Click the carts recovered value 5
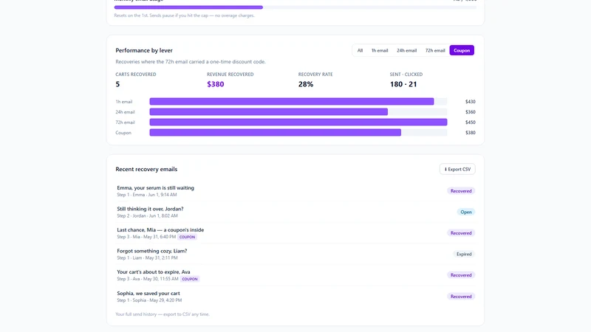 point(117,84)
